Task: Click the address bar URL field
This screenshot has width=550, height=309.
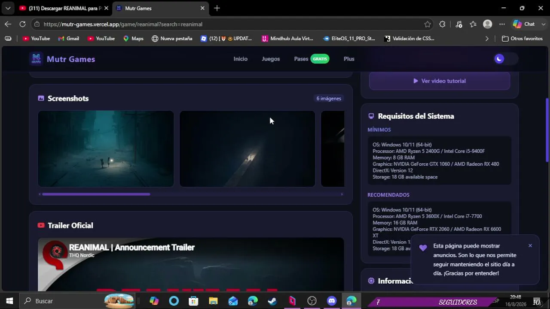Action: 232,24
